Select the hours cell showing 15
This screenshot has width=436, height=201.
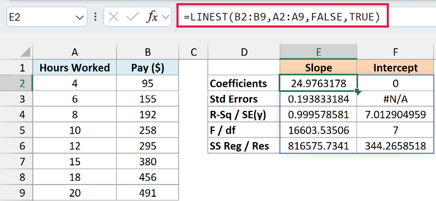click(x=75, y=161)
